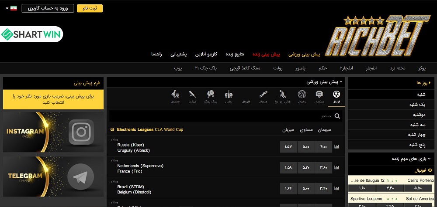Open the Telegram channel banner
This screenshot has height=207, width=437.
pos(53,176)
